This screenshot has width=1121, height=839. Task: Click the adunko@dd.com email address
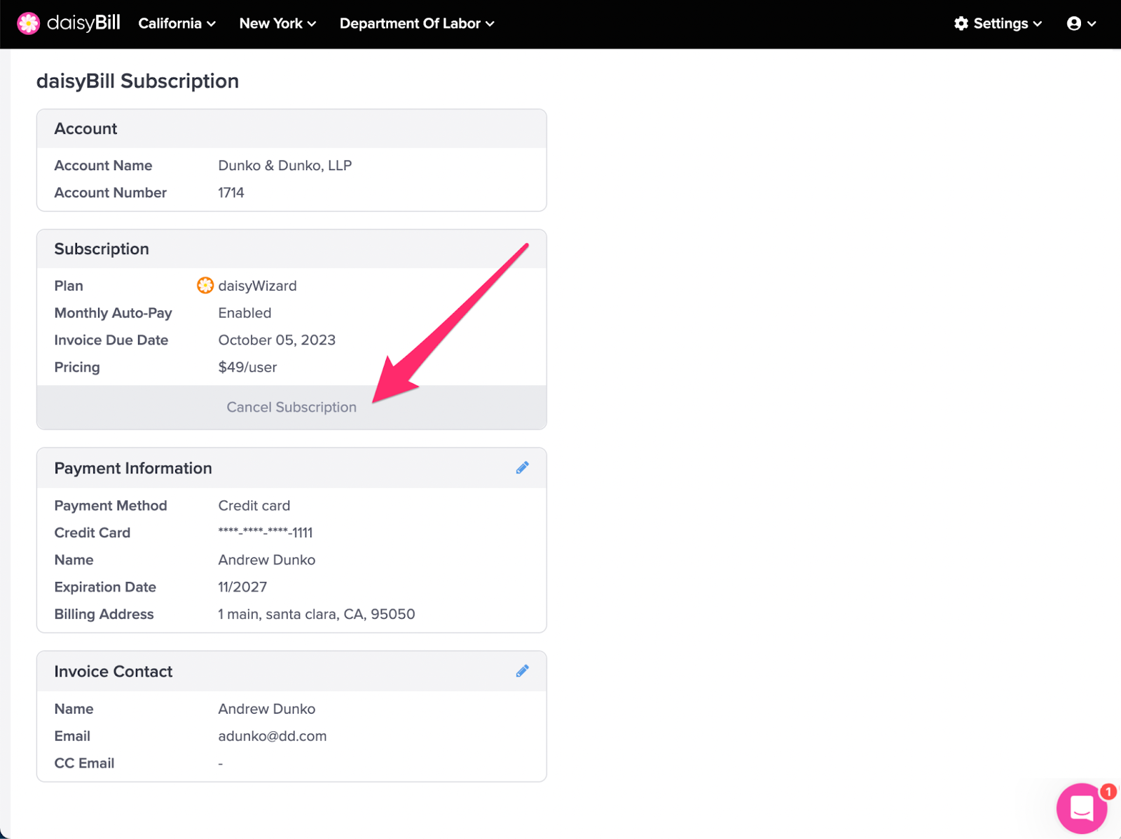pyautogui.click(x=273, y=735)
